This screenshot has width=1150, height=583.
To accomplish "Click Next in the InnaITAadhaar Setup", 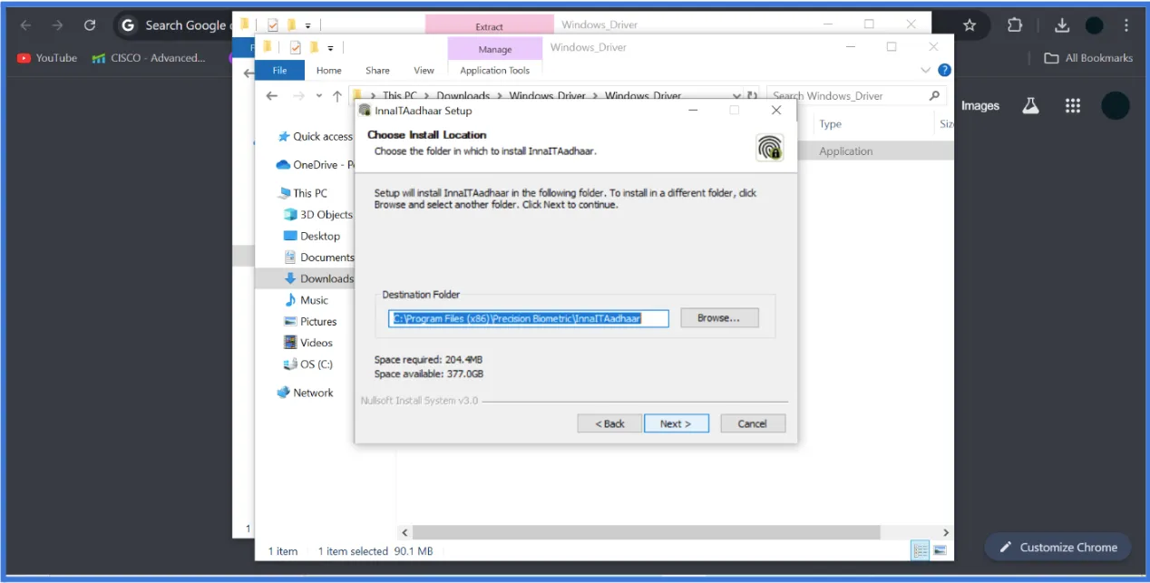I will (676, 423).
